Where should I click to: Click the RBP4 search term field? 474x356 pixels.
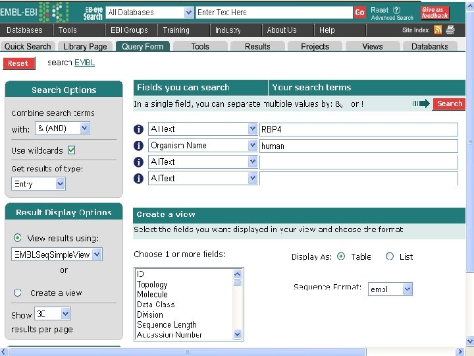(x=359, y=129)
